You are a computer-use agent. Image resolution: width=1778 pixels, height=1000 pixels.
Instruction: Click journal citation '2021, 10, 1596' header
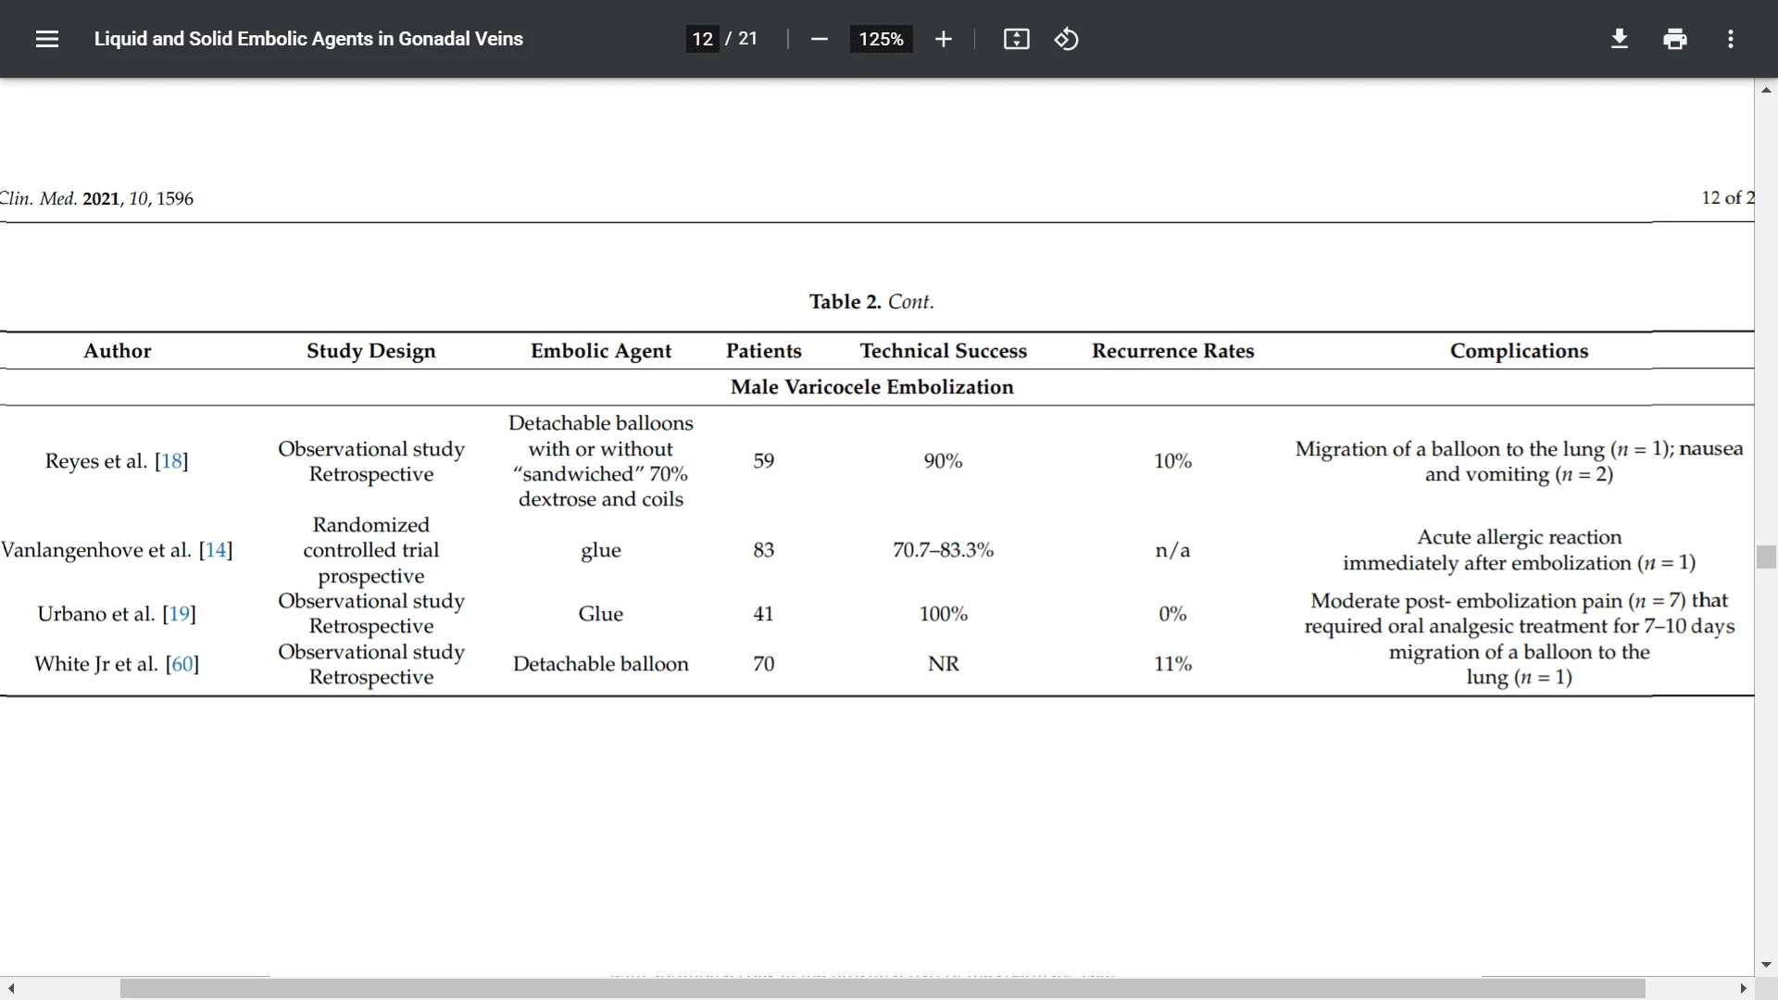pyautogui.click(x=138, y=199)
